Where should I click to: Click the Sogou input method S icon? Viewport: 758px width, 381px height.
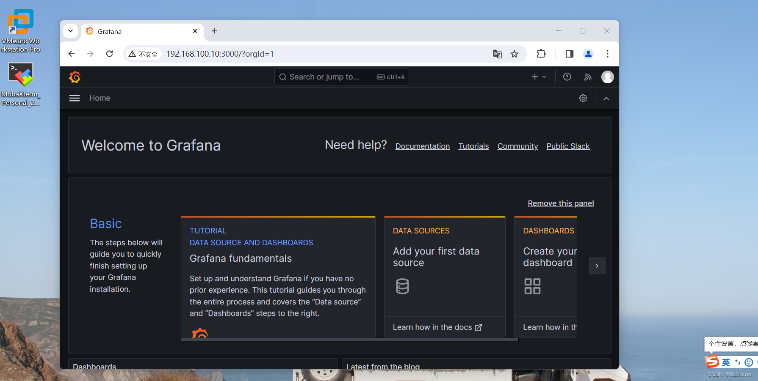pyautogui.click(x=712, y=362)
